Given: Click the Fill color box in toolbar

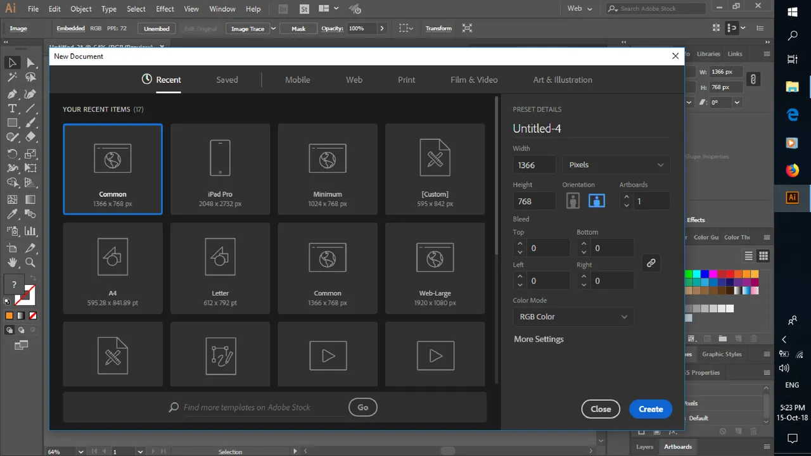Looking at the screenshot, I should pyautogui.click(x=14, y=285).
